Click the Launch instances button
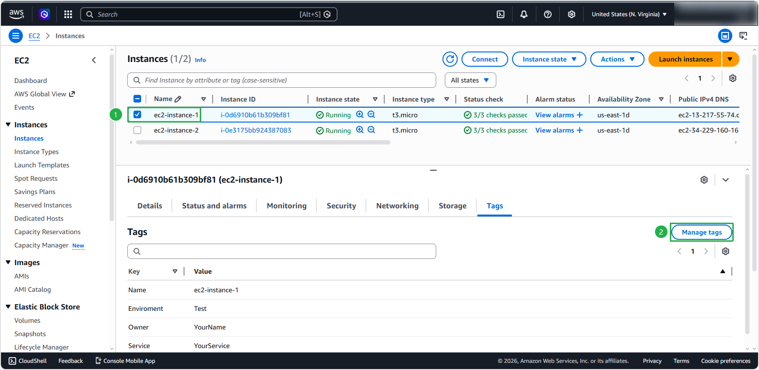The width and height of the screenshot is (759, 370). point(686,59)
